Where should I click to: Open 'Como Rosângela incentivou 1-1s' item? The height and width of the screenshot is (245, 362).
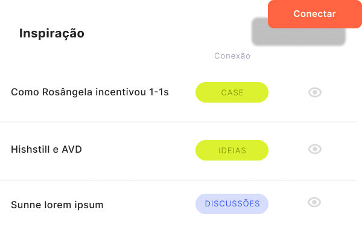pos(90,92)
